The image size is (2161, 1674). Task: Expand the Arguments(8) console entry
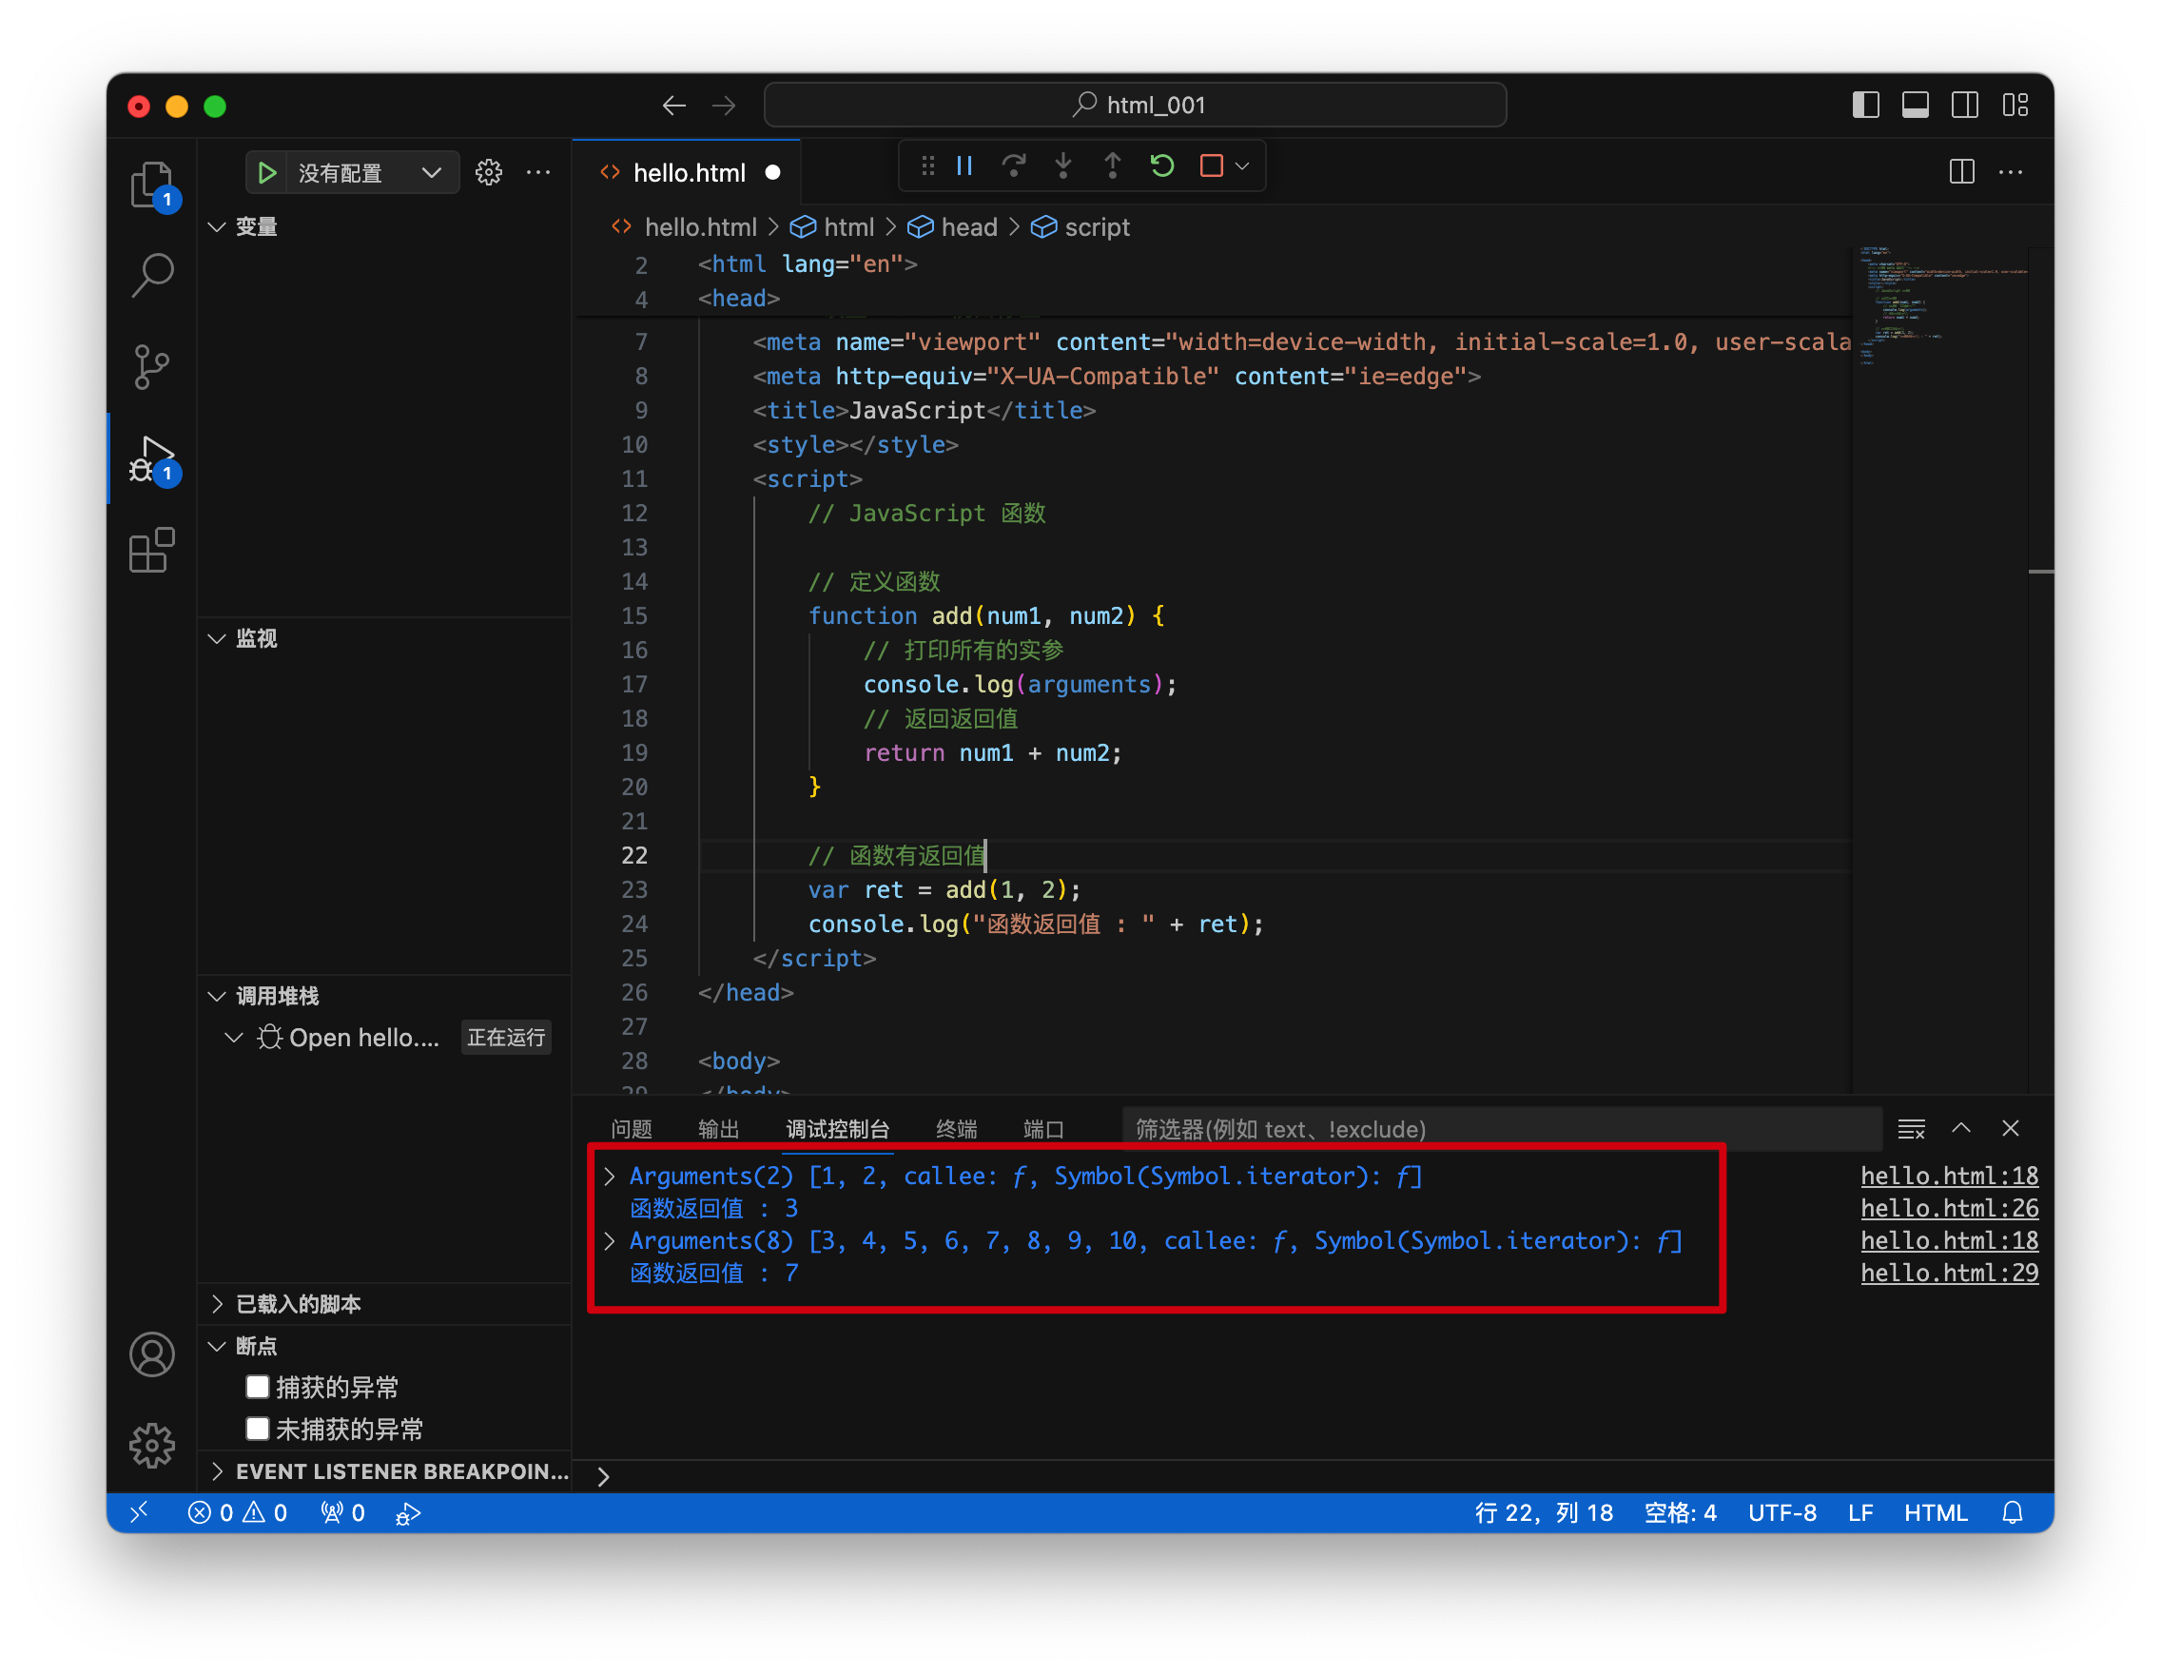(610, 1239)
